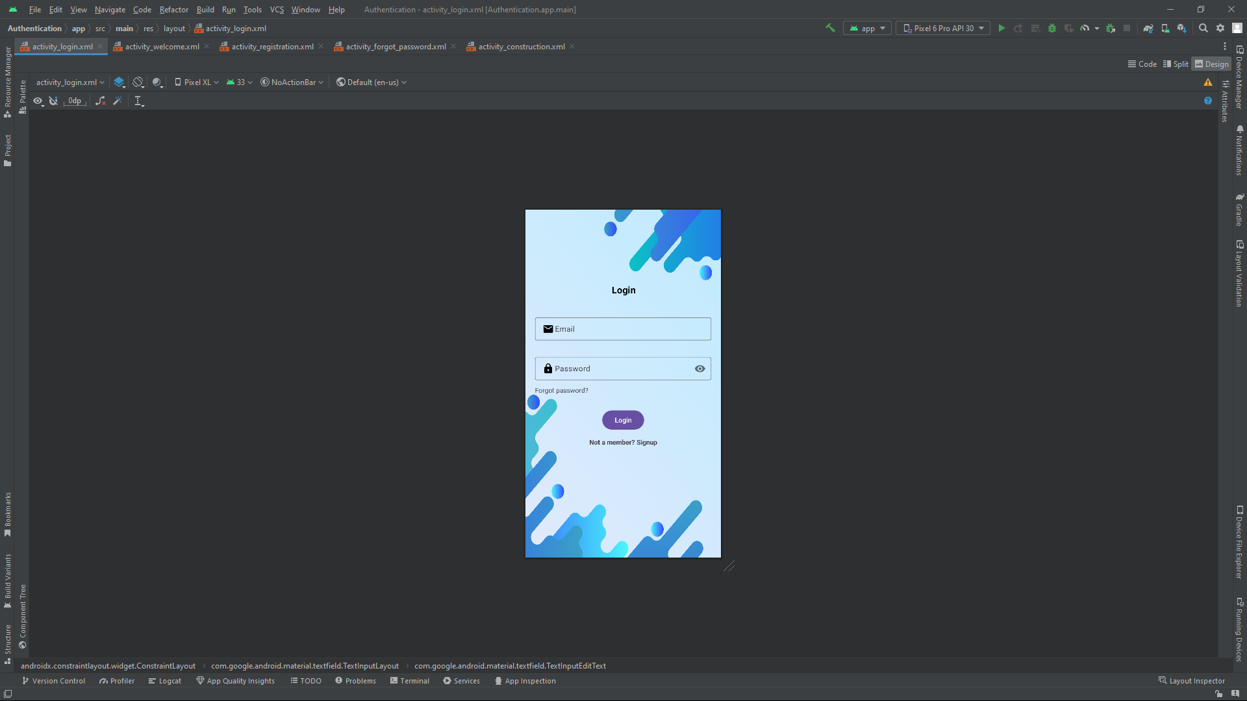The width and height of the screenshot is (1247, 701).
Task: Toggle password visibility eye in preview
Action: point(699,369)
